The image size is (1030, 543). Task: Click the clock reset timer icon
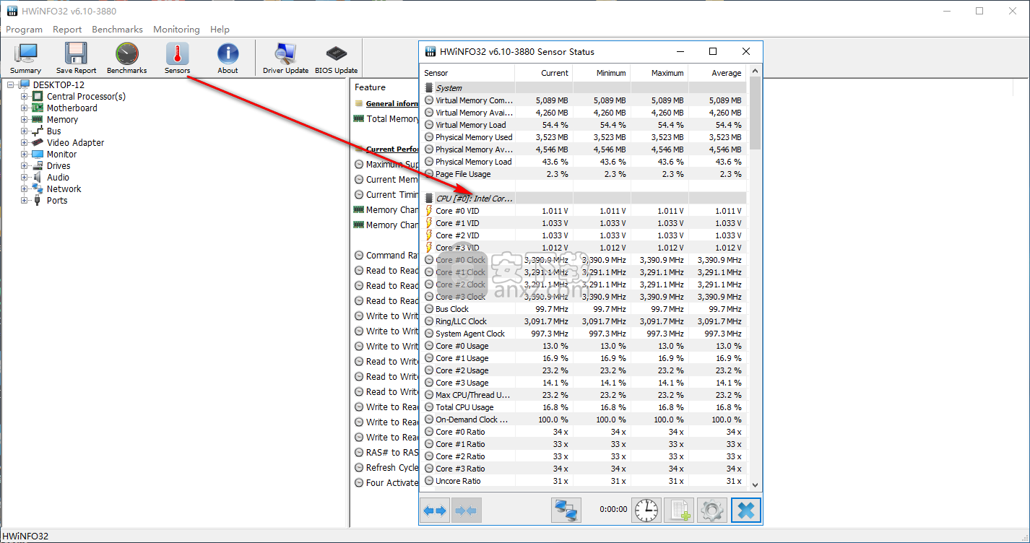pos(646,511)
